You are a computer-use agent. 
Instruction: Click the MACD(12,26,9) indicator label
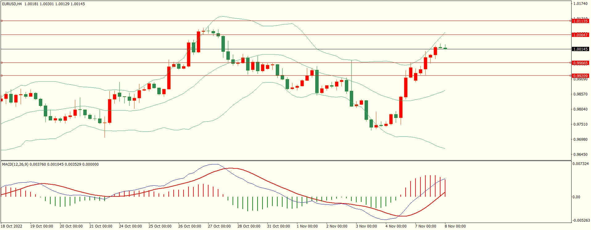click(15, 164)
